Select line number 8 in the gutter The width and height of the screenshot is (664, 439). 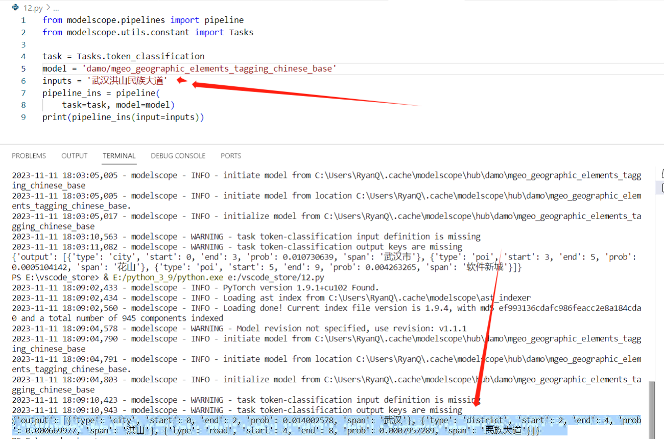[x=23, y=105]
